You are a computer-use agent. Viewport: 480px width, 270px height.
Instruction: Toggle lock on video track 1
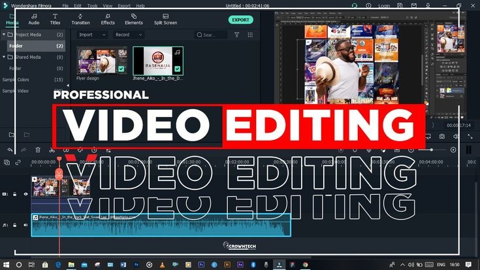click(14, 194)
